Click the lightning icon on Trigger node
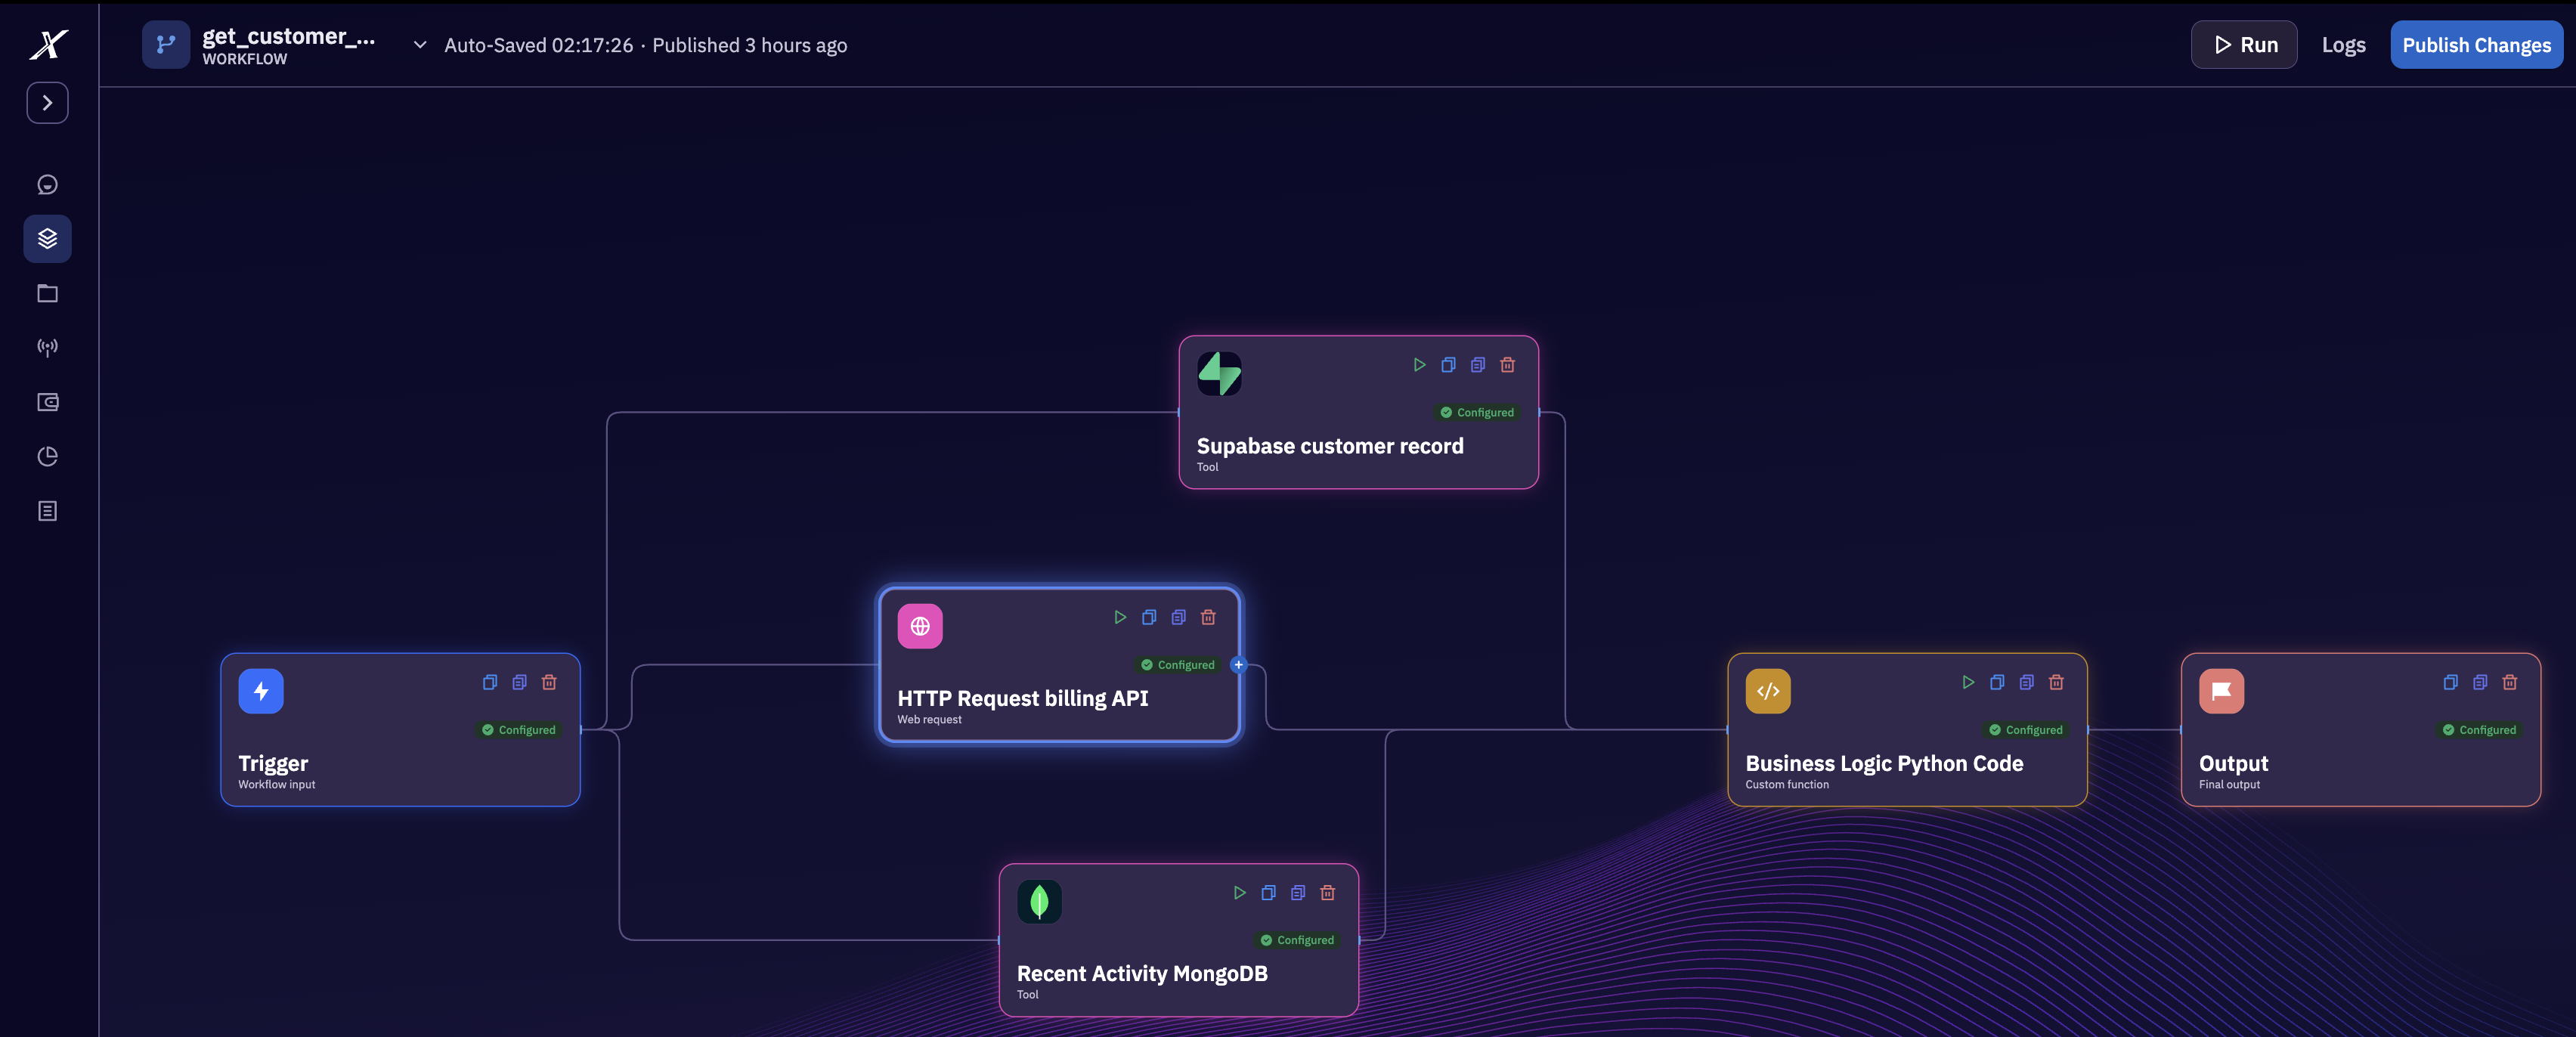Image resolution: width=2576 pixels, height=1037 pixels. 261,691
